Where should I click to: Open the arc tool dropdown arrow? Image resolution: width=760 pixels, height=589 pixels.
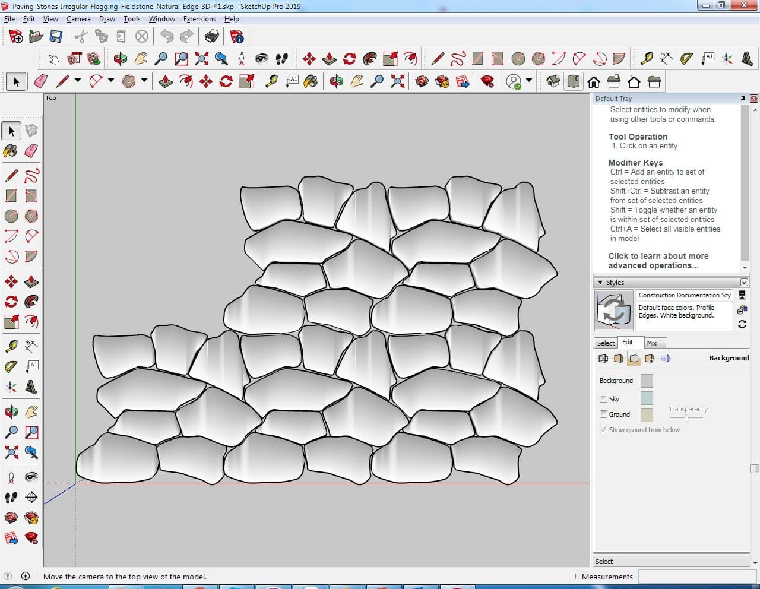(x=110, y=81)
